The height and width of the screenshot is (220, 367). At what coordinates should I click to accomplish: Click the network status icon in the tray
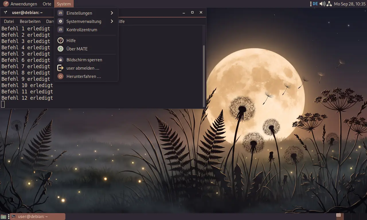[329, 4]
